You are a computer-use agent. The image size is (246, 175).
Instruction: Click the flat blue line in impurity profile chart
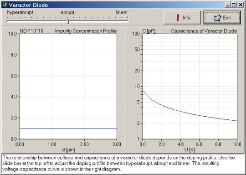click(68, 129)
